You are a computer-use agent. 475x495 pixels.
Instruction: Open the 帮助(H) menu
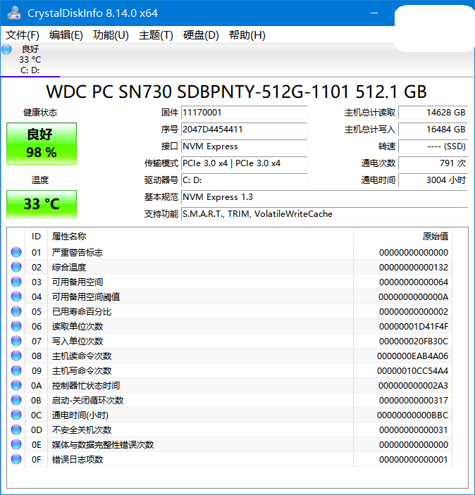(247, 35)
